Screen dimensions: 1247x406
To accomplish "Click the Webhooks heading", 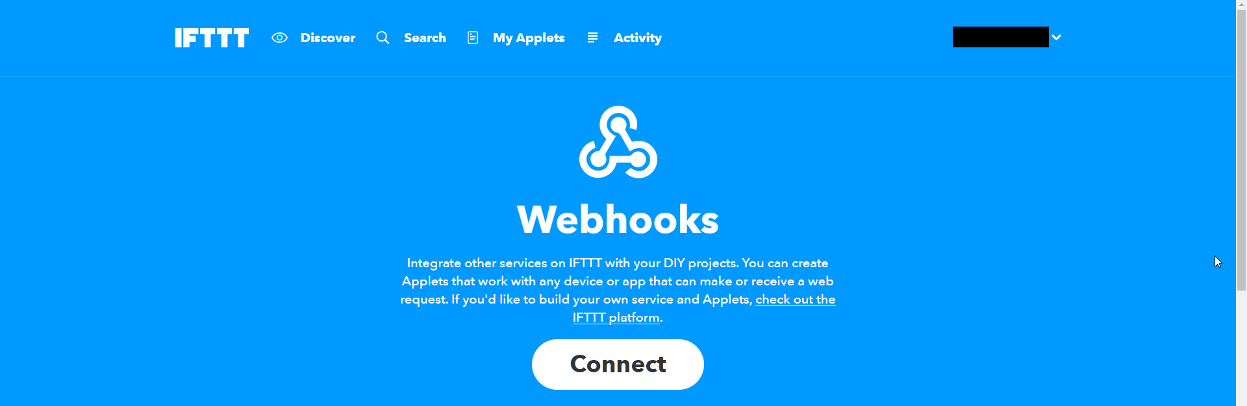I will click(x=618, y=219).
